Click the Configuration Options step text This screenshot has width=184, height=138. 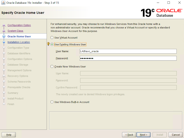point(20,59)
